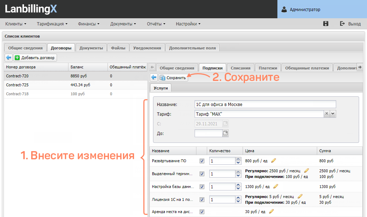Viewport: 367px width, 217px height.
Task: Click the Добавить договор button
Action: tap(35, 58)
